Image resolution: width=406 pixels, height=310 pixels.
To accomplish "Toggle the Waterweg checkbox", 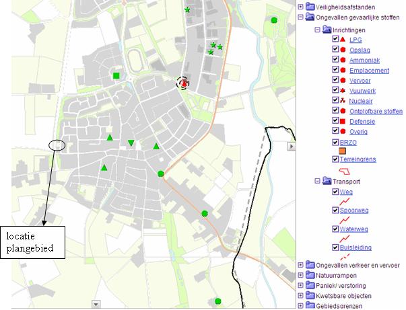I will tap(335, 229).
